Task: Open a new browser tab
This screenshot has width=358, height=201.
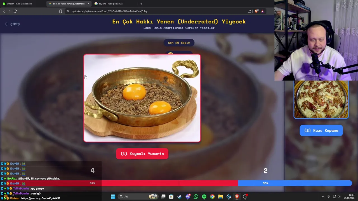Action: click(141, 4)
